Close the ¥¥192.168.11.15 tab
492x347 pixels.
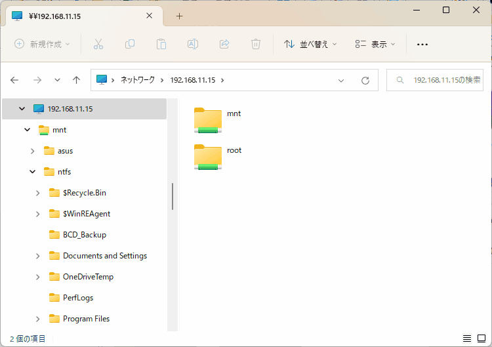150,16
